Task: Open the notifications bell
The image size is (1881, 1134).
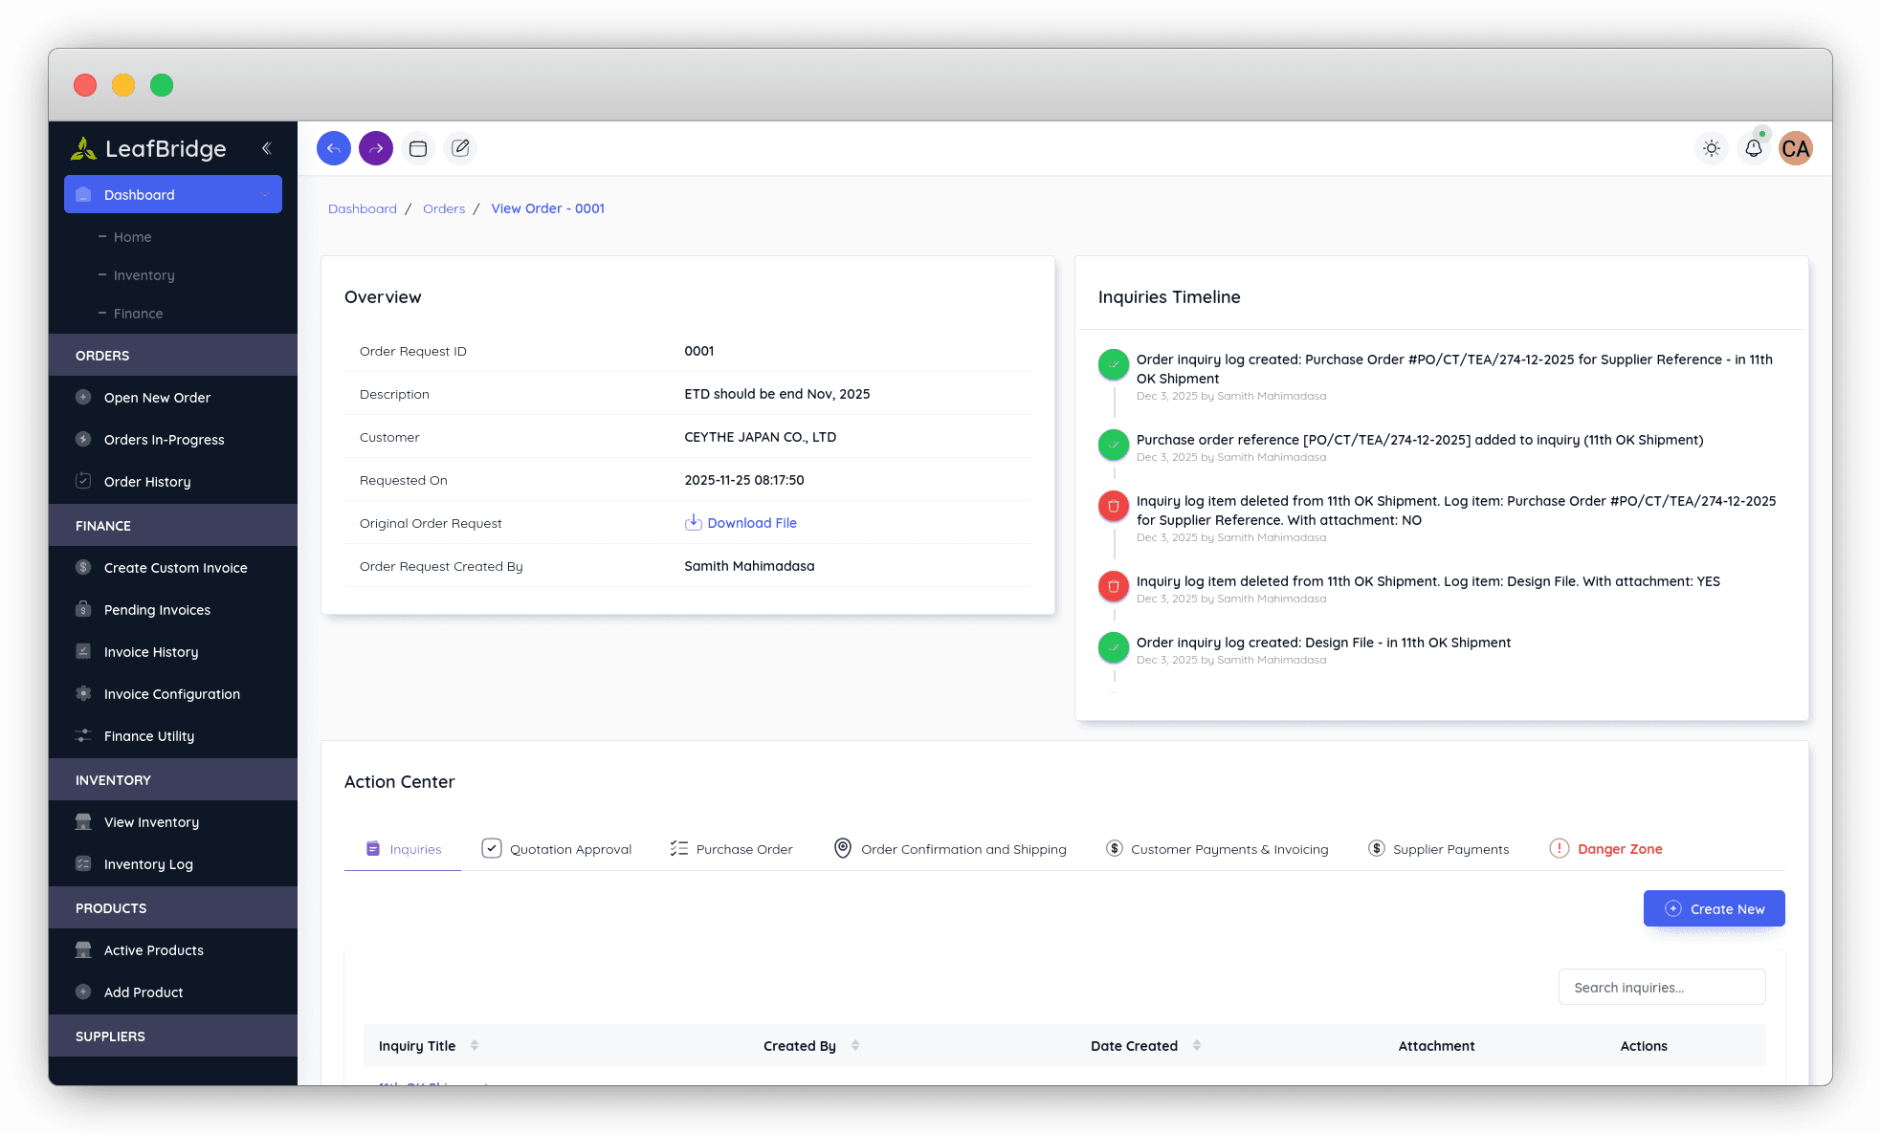Action: [1754, 148]
